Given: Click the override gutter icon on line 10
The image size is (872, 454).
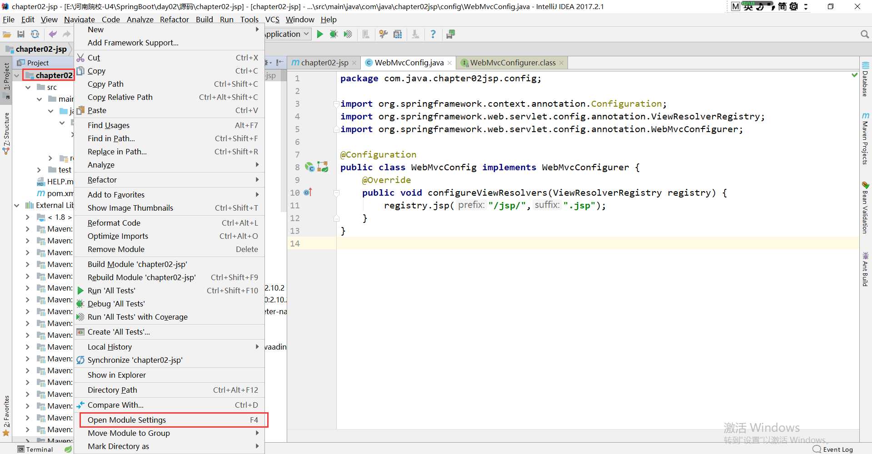Looking at the screenshot, I should [308, 192].
